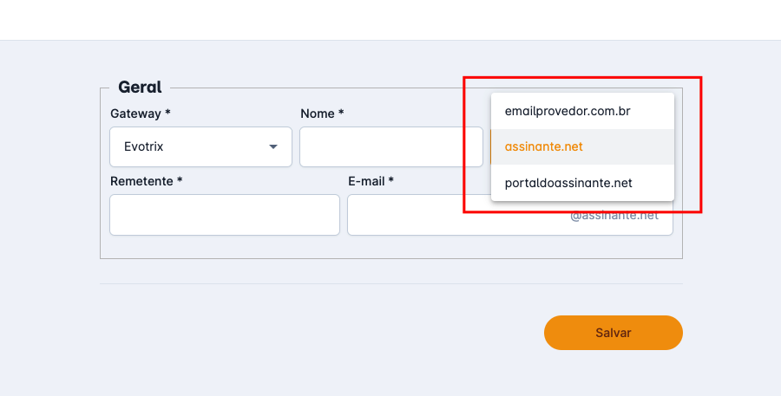The image size is (781, 396).
Task: Click into the Remetente text box
Action: click(224, 215)
